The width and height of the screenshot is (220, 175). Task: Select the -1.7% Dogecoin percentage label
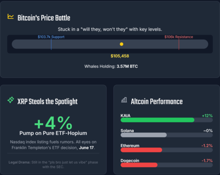207,160
